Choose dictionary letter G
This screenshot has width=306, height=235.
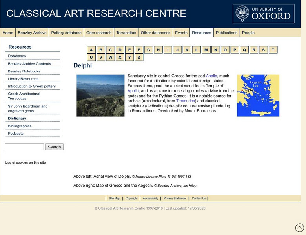149,50
